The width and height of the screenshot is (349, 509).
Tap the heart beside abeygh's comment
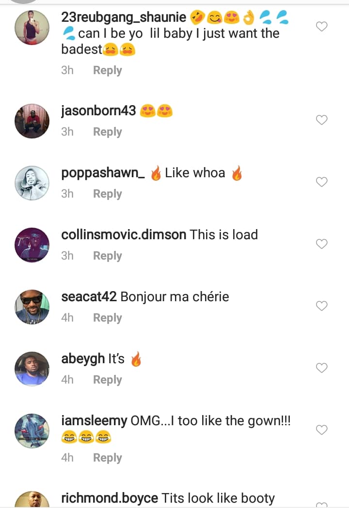click(322, 368)
